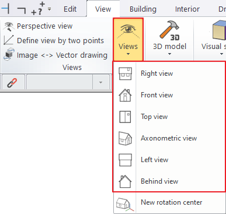Choose the Front view house icon
226x214 pixels.
tap(125, 95)
